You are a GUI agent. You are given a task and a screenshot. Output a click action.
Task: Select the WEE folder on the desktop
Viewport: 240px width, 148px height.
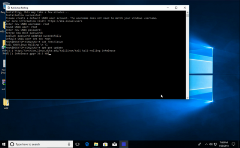pyautogui.click(x=6, y=103)
